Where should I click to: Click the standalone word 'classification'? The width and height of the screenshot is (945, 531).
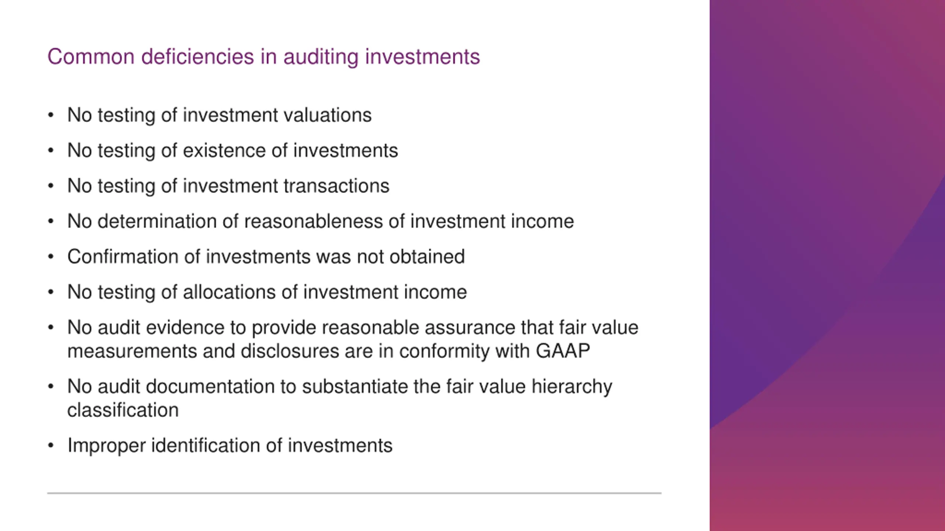(123, 410)
